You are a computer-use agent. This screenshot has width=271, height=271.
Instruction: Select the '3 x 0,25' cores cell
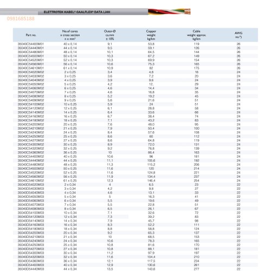pyautogui.click(x=70, y=76)
